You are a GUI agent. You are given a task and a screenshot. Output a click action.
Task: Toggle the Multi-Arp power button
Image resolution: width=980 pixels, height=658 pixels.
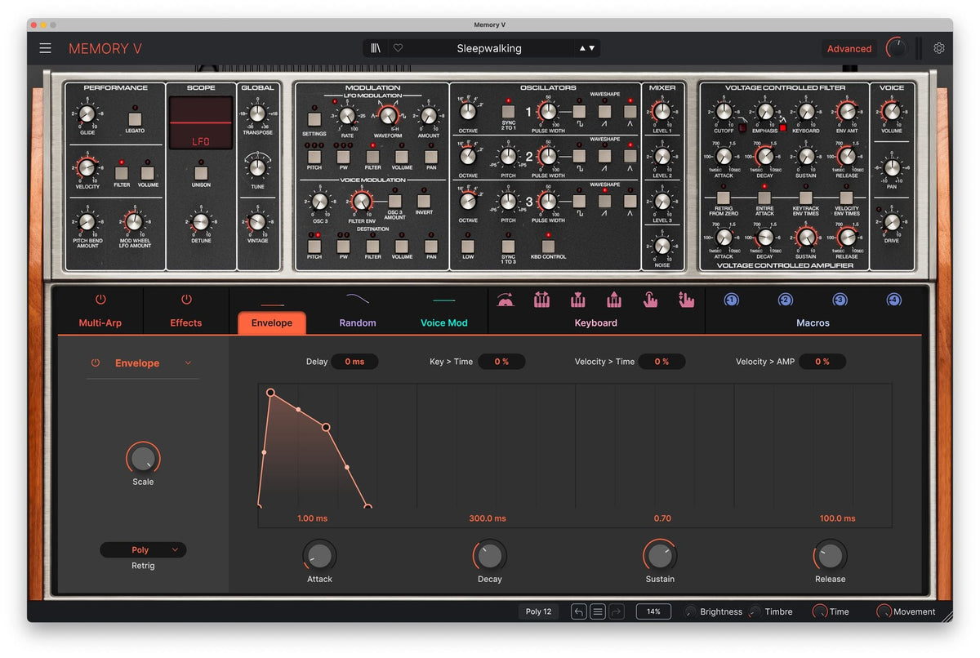click(x=100, y=300)
